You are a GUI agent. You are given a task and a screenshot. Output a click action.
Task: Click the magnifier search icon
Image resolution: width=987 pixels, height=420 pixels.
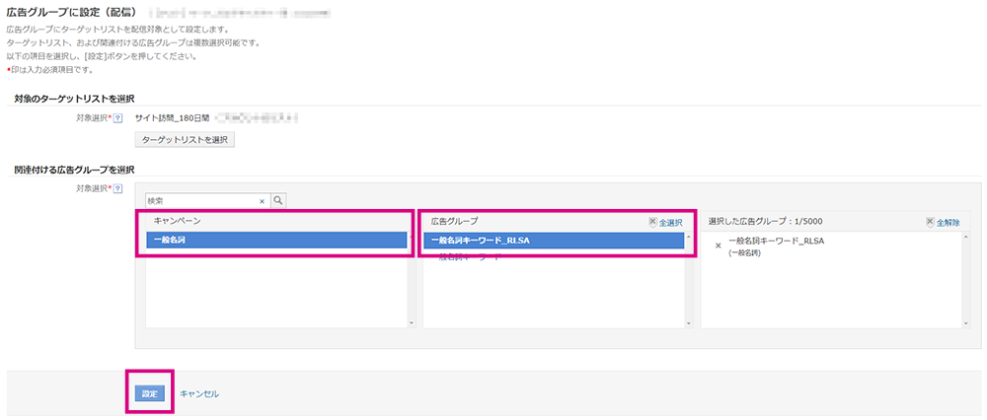click(x=277, y=200)
